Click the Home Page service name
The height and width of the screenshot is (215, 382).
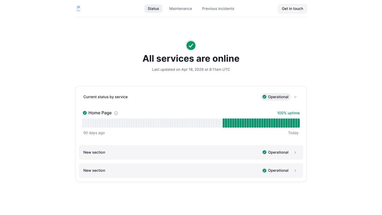pyautogui.click(x=100, y=113)
